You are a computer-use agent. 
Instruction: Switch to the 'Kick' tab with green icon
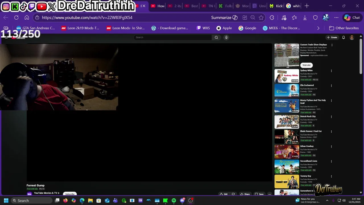point(276,6)
